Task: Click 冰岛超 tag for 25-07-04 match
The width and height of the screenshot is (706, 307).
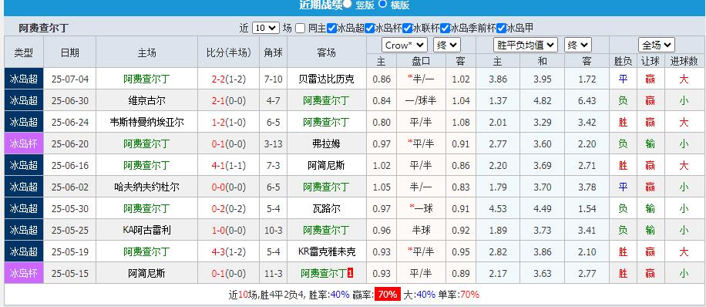Action: [x=24, y=79]
